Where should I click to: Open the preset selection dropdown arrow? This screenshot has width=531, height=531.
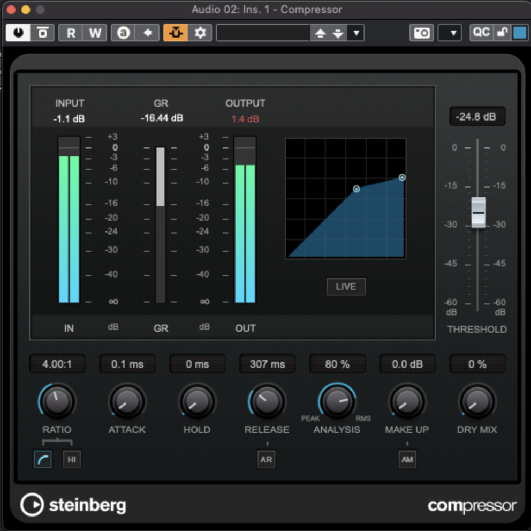coord(355,33)
